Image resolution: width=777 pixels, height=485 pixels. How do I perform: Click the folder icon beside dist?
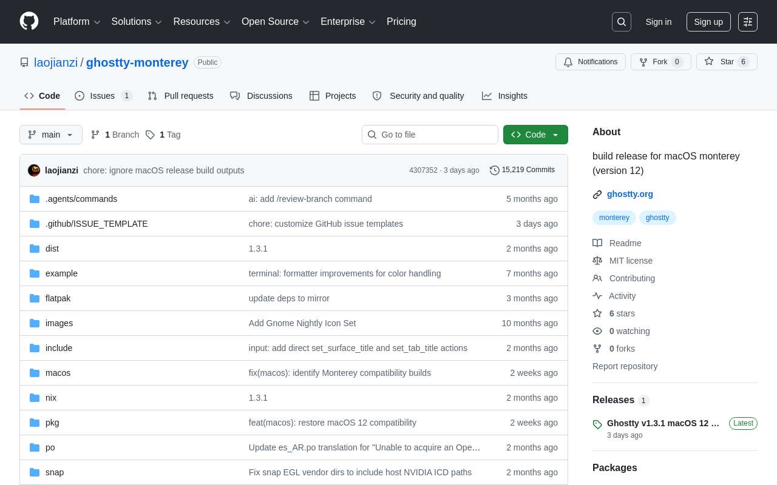click(35, 249)
